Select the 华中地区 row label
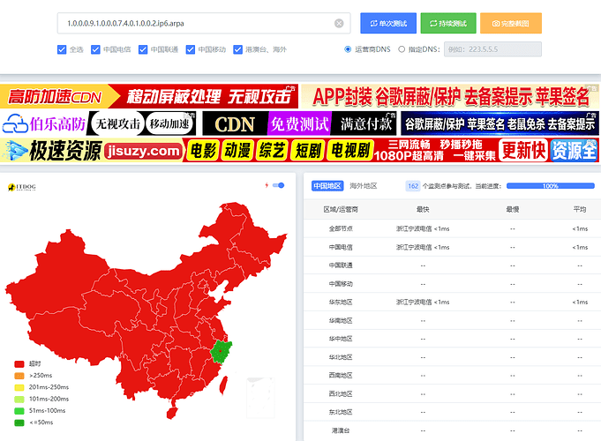Viewport: 601px width, 441px height. (341, 339)
